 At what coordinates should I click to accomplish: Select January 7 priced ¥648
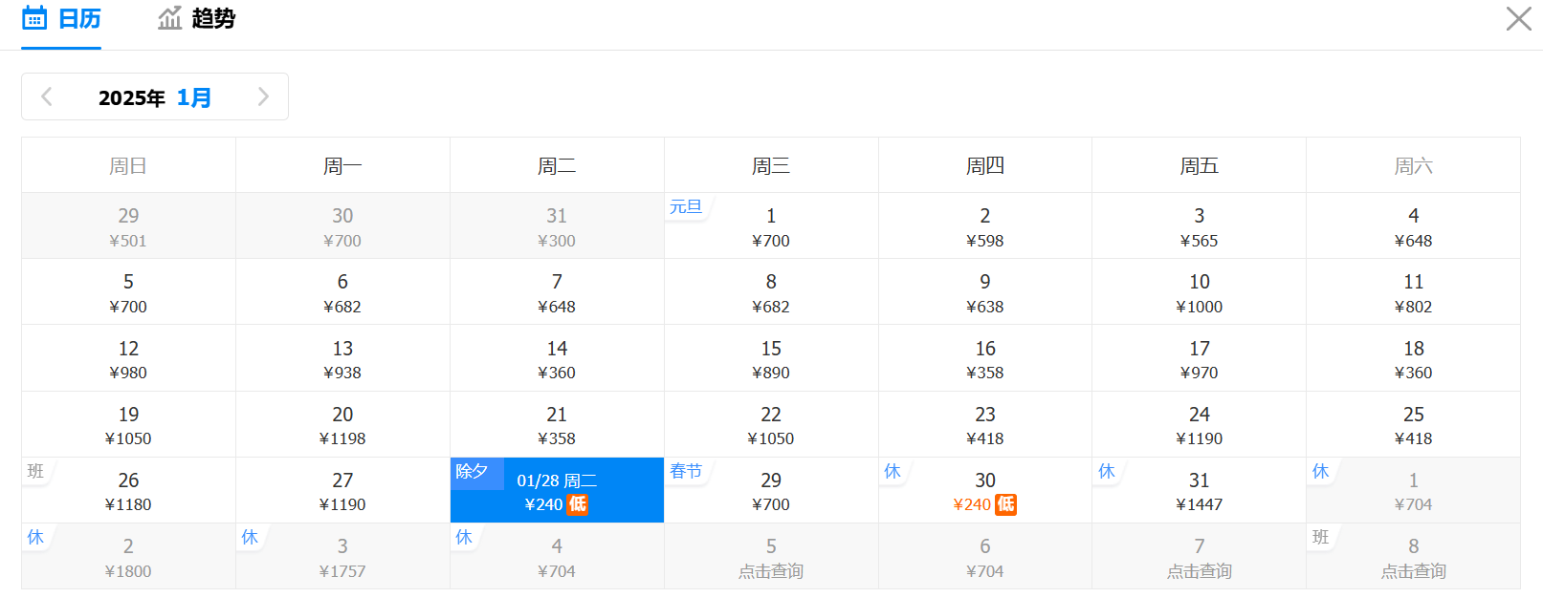coord(557,292)
